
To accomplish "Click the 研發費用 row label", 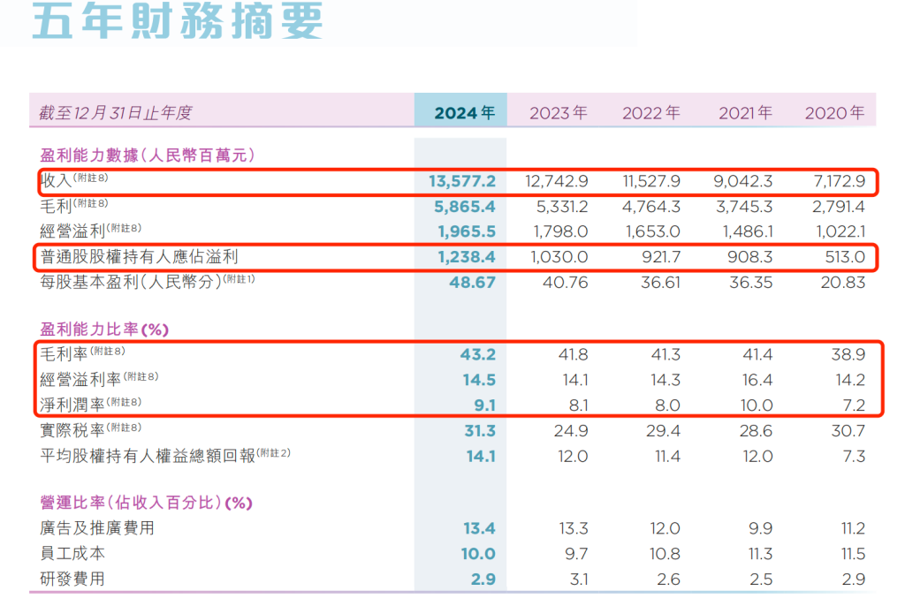I will click(72, 579).
